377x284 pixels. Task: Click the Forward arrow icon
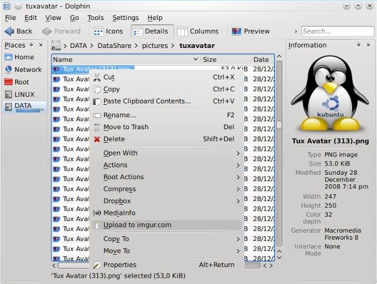coord(47,31)
